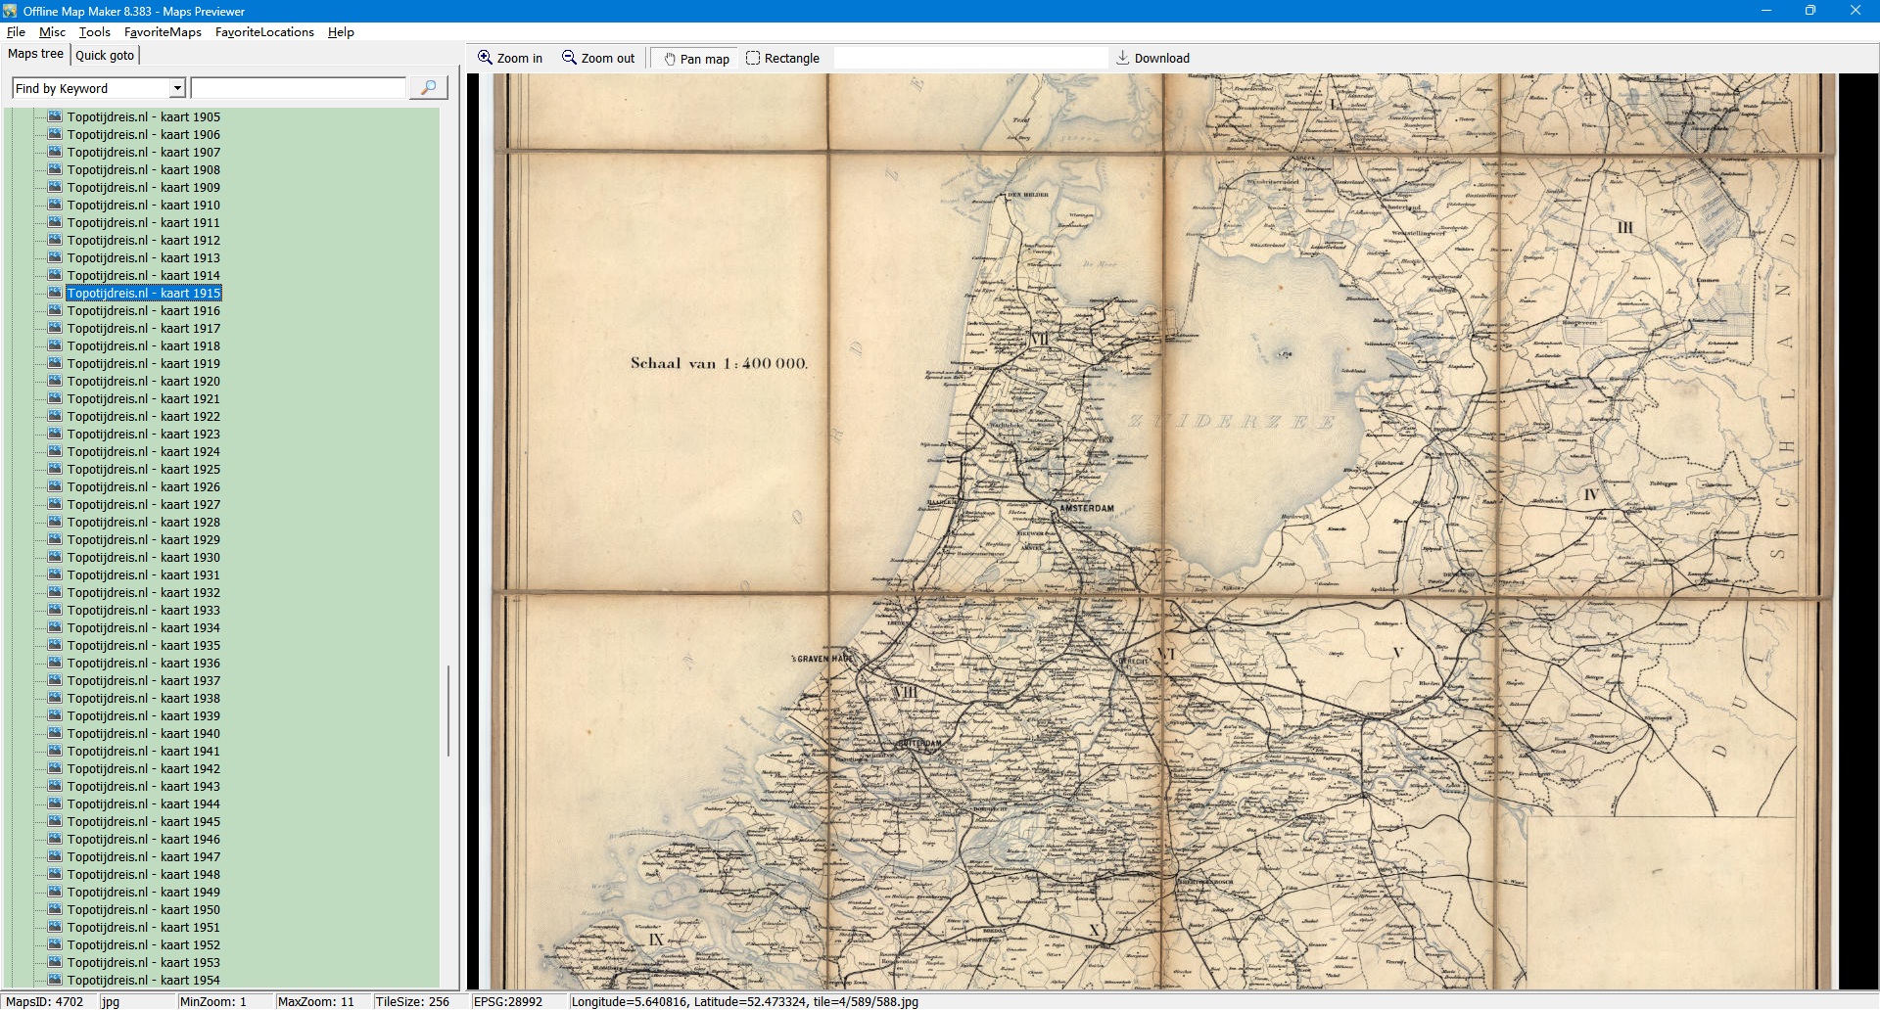Open the FavoriteLocations menu

pyautogui.click(x=264, y=32)
